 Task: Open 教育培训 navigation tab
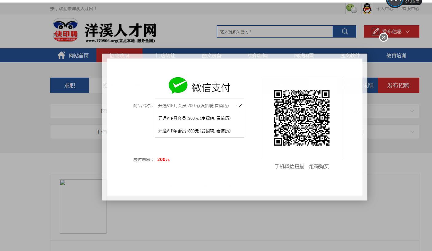pos(396,55)
